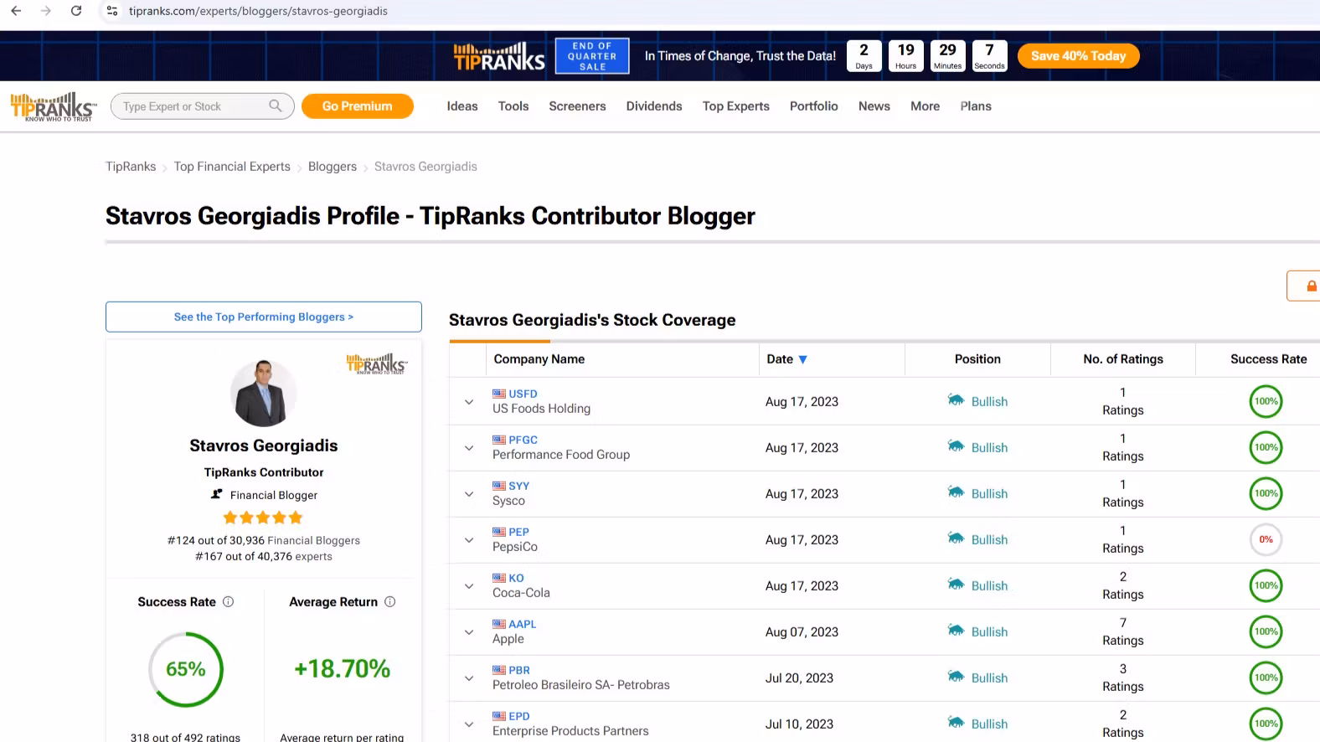Screen dimensions: 1320x742
Task: Open See the Top Performing Bloggers link
Action: 263,317
